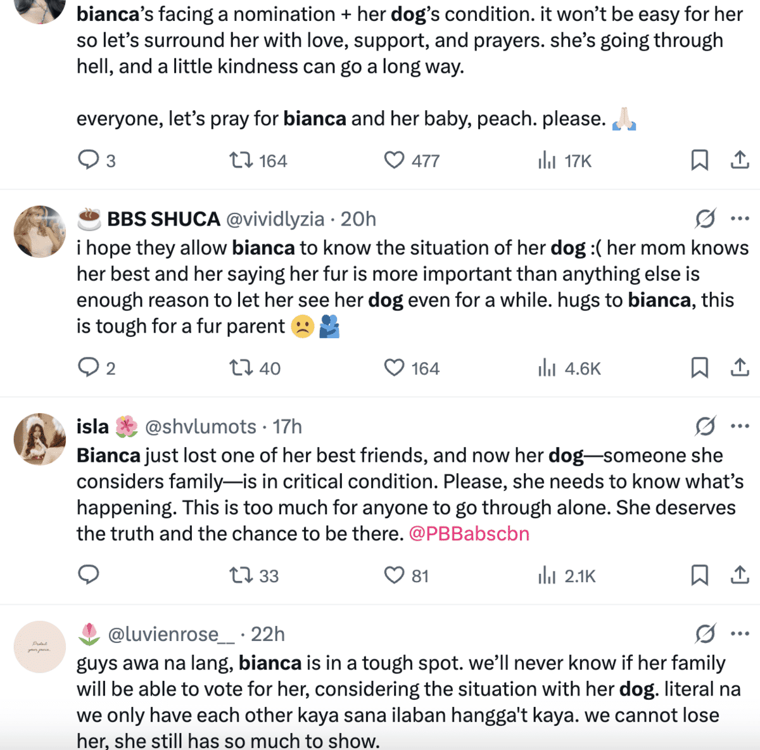760x750 pixels.
Task: Reply to the isla tweet about Bianca
Action: [88, 575]
